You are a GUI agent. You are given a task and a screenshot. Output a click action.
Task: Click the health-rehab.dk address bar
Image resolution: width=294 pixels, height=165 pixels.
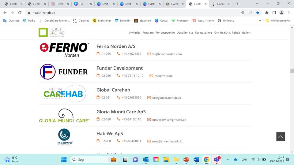tap(131, 13)
